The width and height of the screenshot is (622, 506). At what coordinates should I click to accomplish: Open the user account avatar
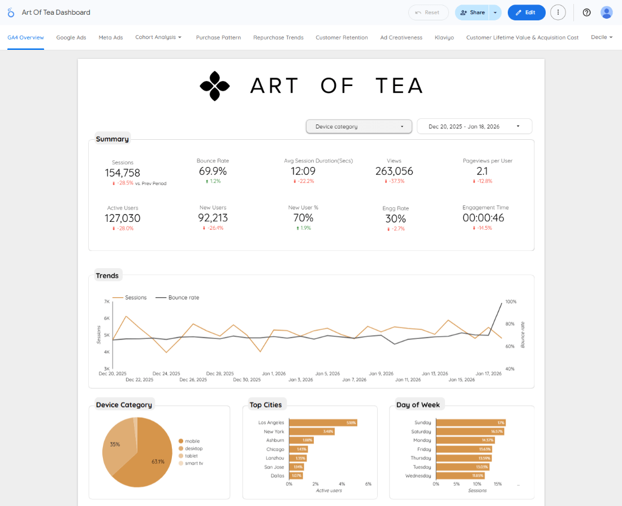pyautogui.click(x=607, y=12)
